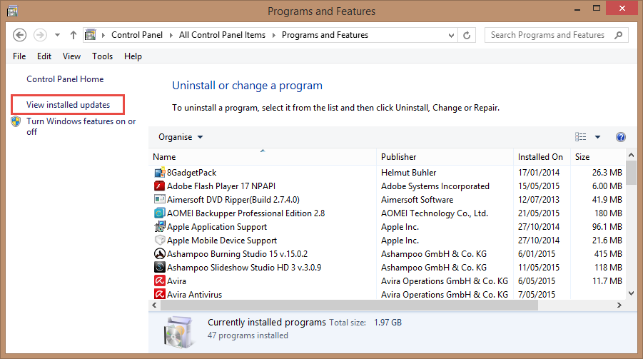Click the Adobe Flash Player icon

click(160, 186)
